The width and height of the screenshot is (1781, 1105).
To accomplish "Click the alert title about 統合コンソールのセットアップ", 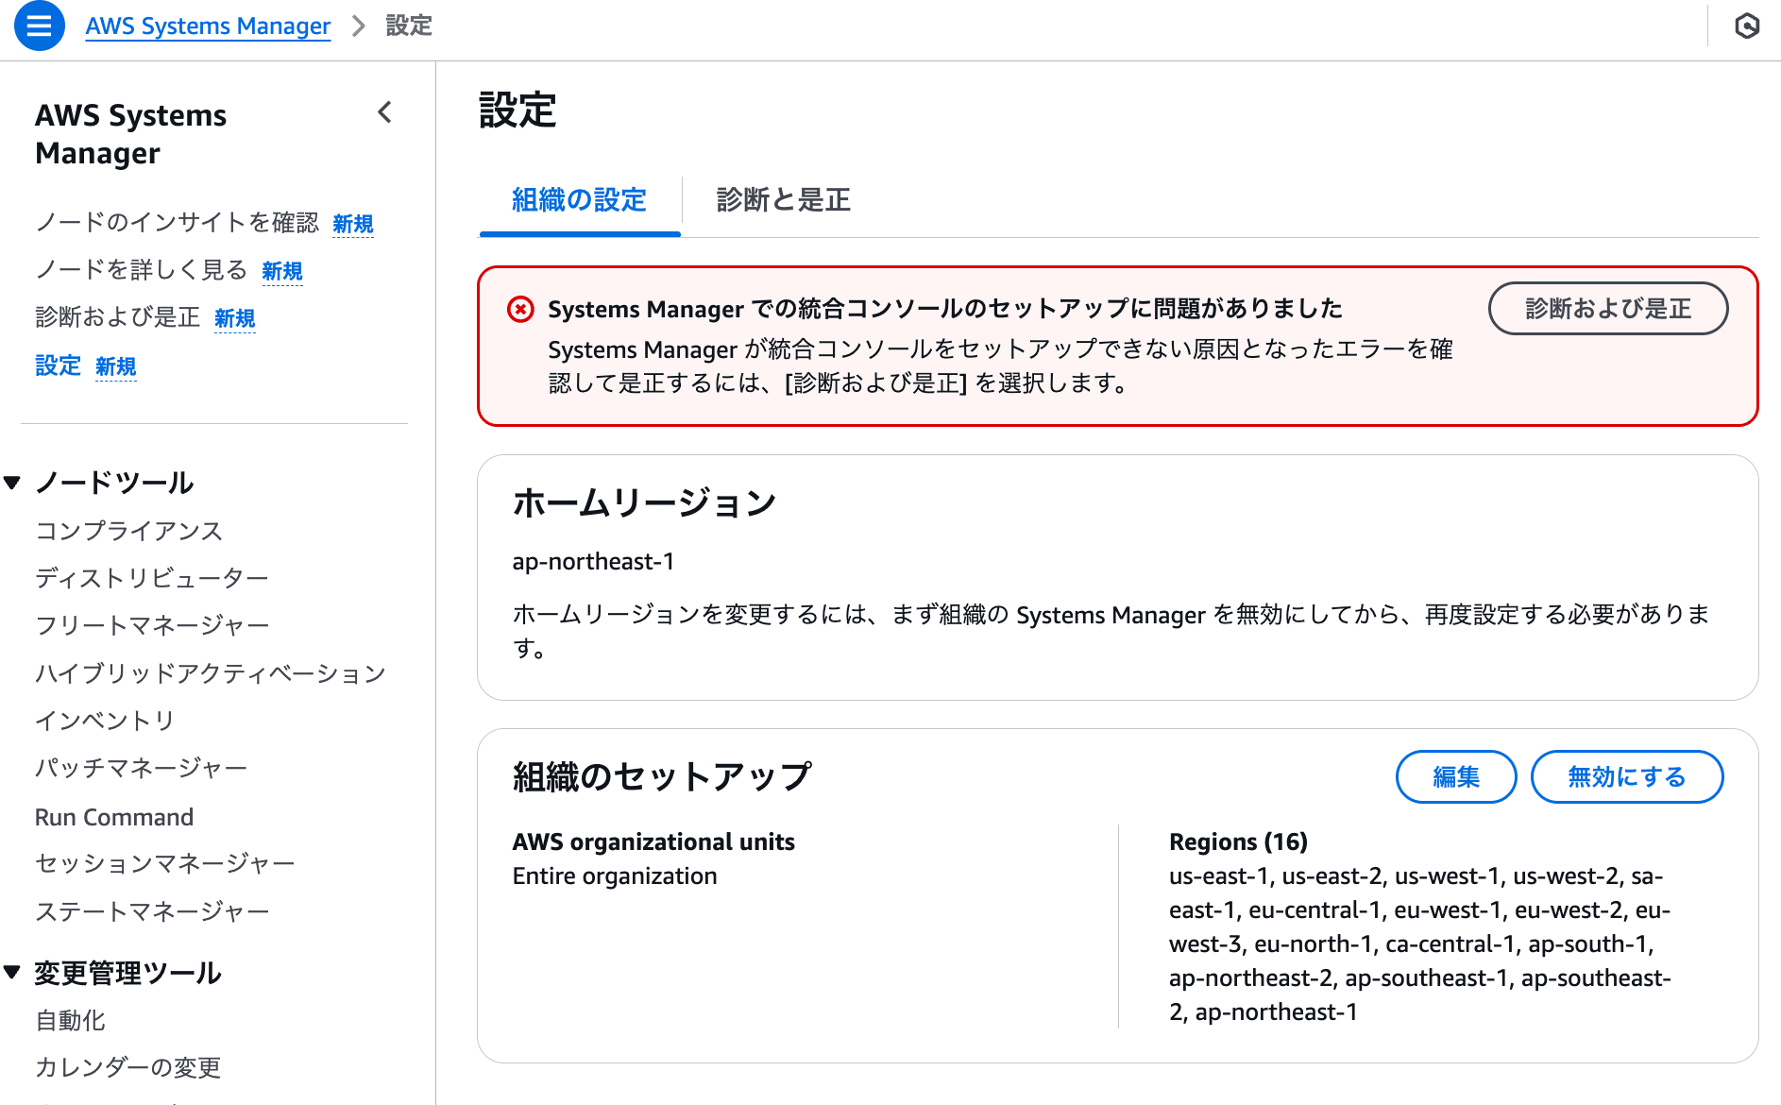I will tap(945, 309).
